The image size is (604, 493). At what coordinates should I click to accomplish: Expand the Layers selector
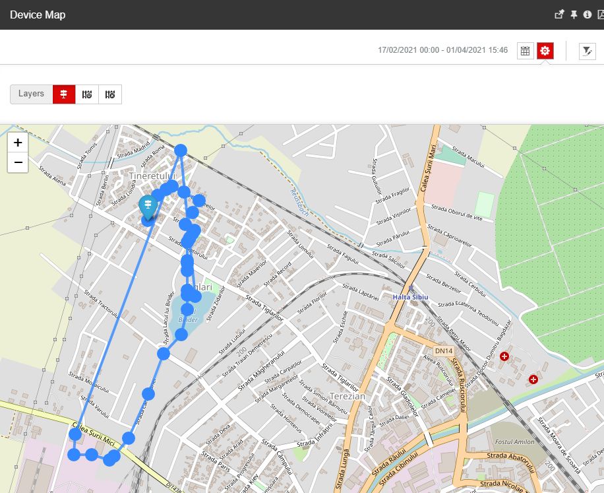[31, 94]
